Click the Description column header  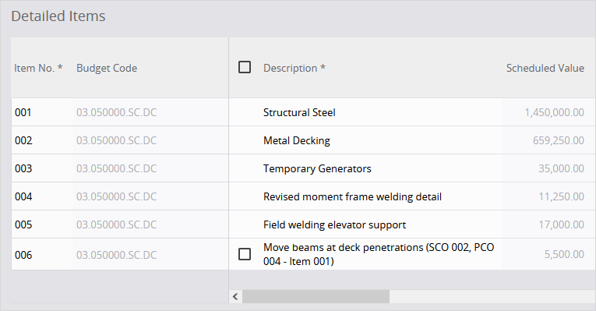tap(294, 68)
